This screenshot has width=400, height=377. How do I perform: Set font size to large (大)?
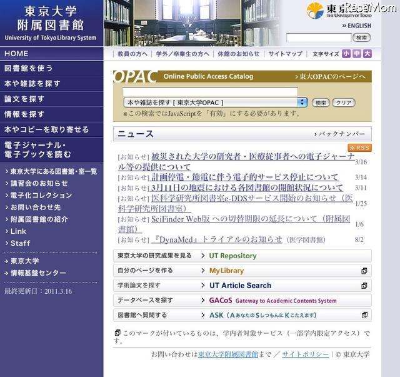367,54
